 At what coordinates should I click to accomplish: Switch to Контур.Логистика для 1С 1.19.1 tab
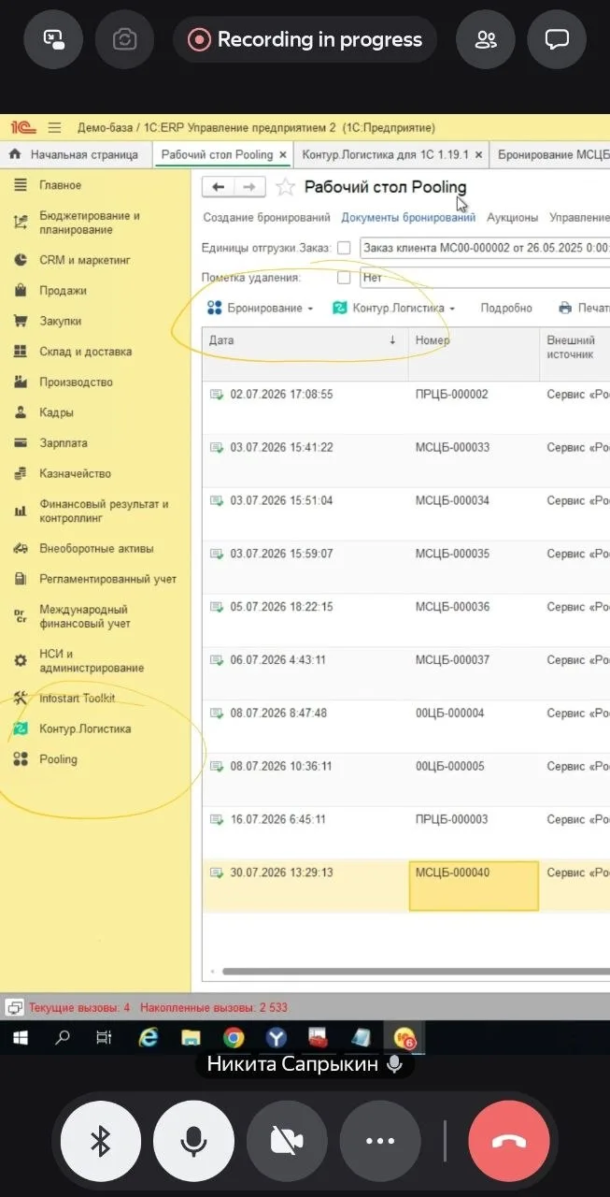click(x=387, y=154)
